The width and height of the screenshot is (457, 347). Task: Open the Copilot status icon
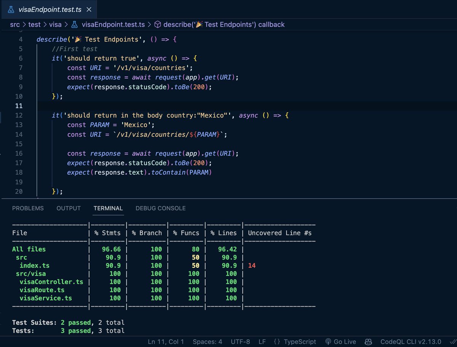point(368,342)
